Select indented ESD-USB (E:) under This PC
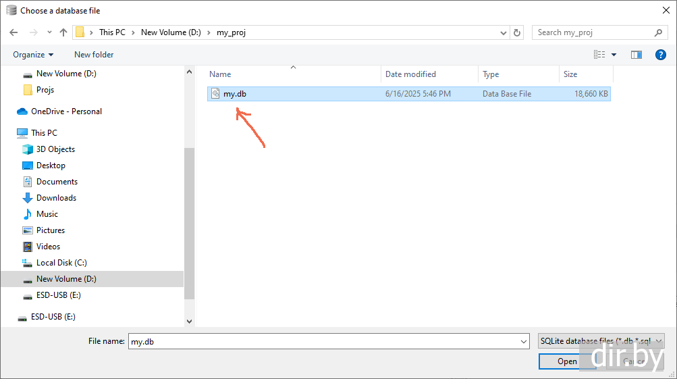This screenshot has width=677, height=379. pos(58,295)
